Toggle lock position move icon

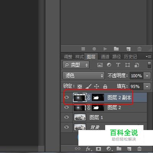pos(96,86)
